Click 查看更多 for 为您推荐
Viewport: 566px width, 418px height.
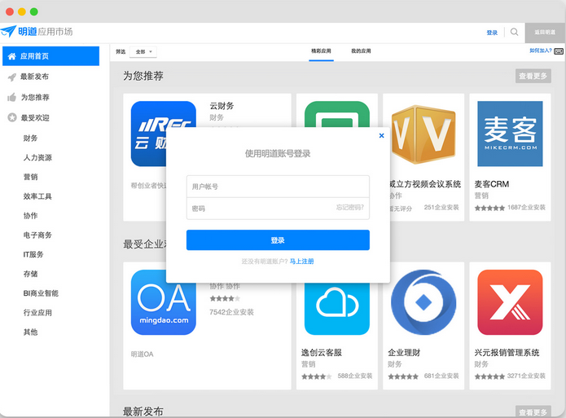(533, 76)
